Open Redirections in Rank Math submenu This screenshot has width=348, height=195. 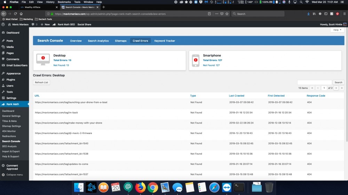(x=9, y=136)
